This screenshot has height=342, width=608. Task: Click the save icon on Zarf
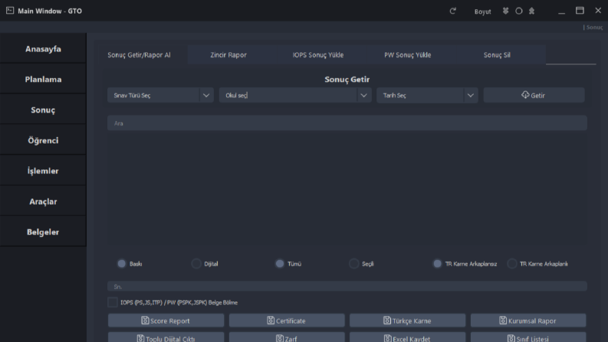tap(280, 338)
